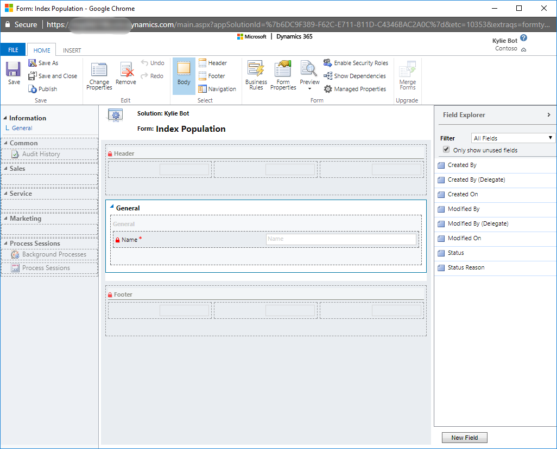Publish the form
Viewport: 557px width, 449px height.
click(x=43, y=89)
